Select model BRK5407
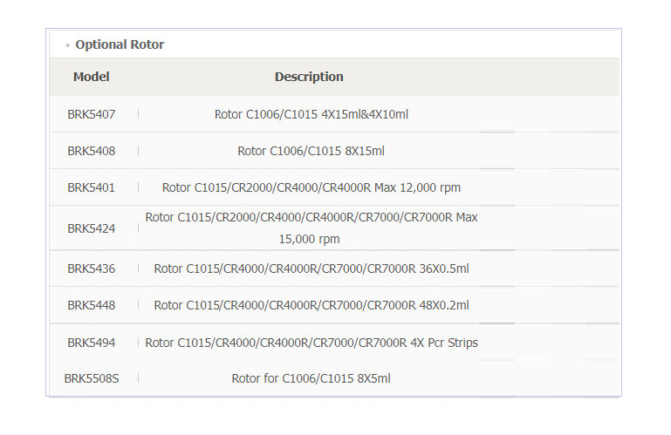The height and width of the screenshot is (435, 671). click(x=91, y=114)
